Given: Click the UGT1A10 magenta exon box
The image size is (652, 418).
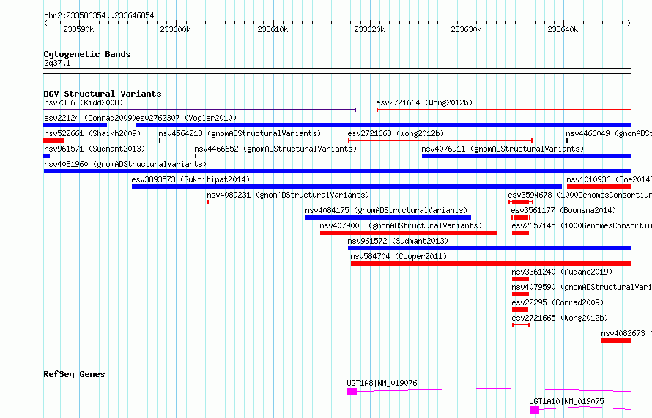Looking at the screenshot, I should pos(534,410).
